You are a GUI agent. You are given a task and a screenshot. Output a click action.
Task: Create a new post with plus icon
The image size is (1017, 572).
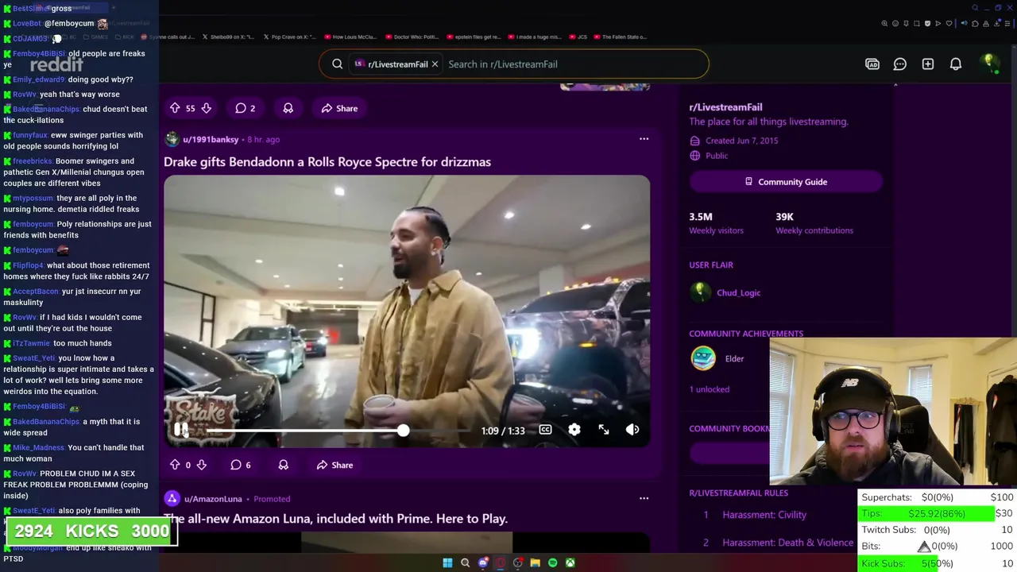(x=928, y=64)
